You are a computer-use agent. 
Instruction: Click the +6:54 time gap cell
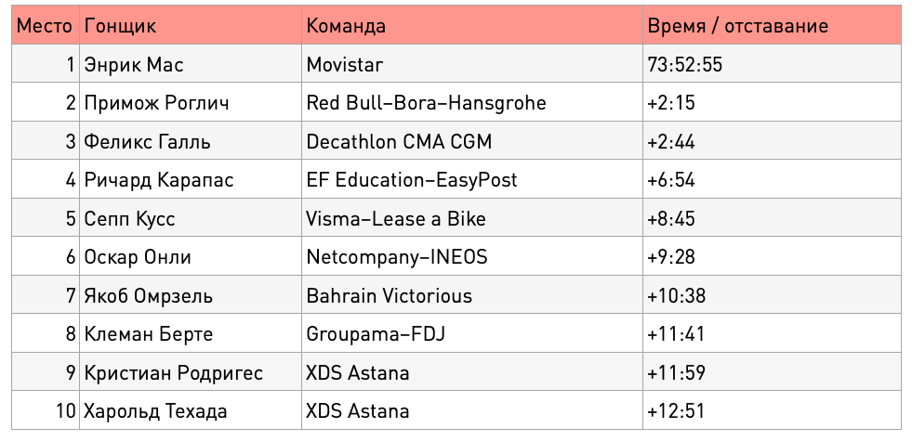772,179
